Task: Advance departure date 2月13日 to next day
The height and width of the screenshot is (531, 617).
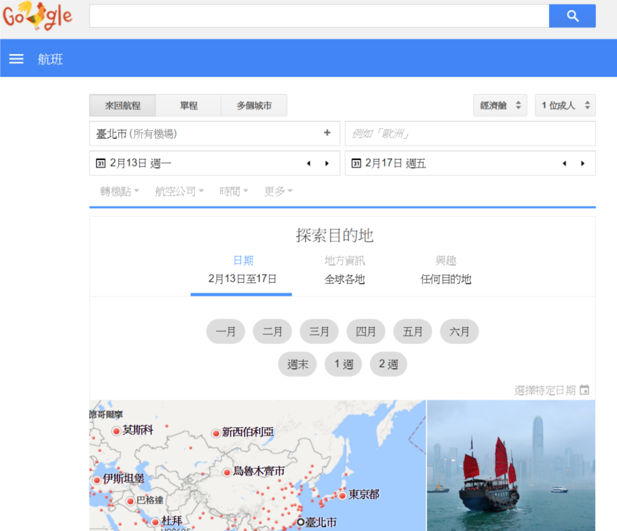Action: pyautogui.click(x=327, y=164)
